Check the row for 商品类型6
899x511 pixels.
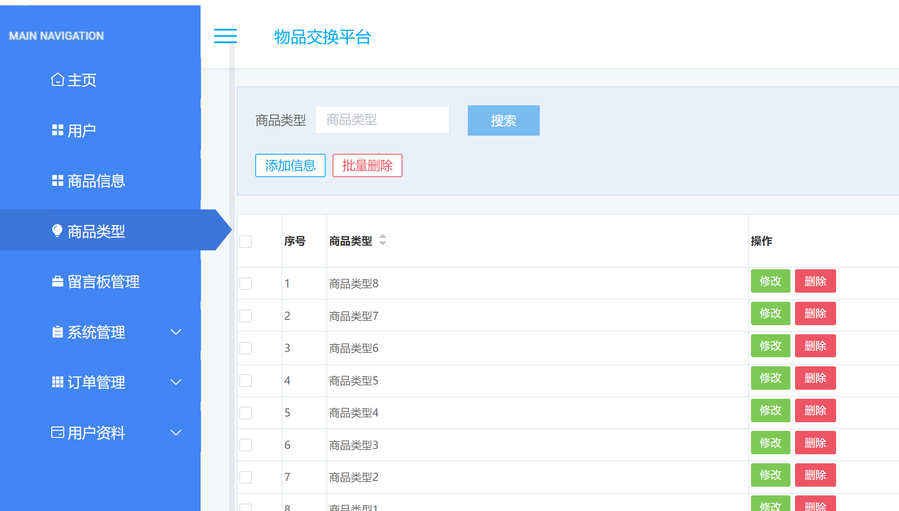(246, 348)
